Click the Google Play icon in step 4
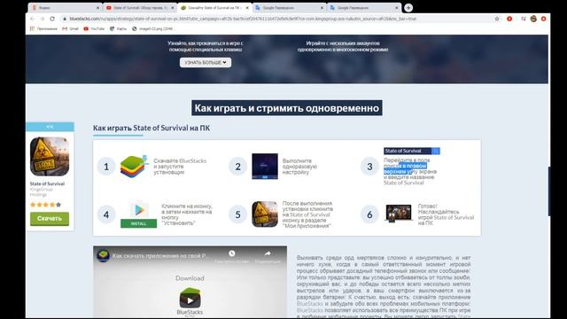The height and width of the screenshot is (319, 567). pos(140,210)
